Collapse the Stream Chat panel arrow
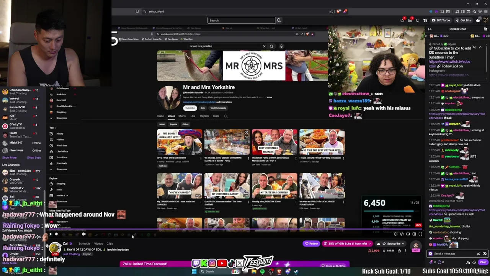 click(430, 29)
